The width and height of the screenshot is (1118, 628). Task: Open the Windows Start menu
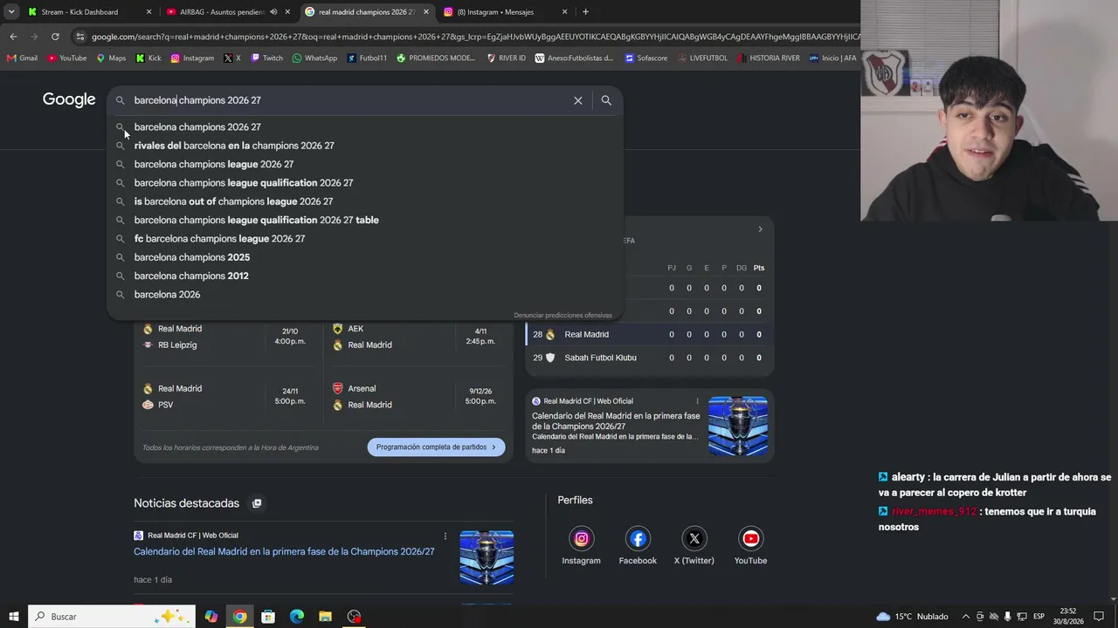pyautogui.click(x=14, y=617)
